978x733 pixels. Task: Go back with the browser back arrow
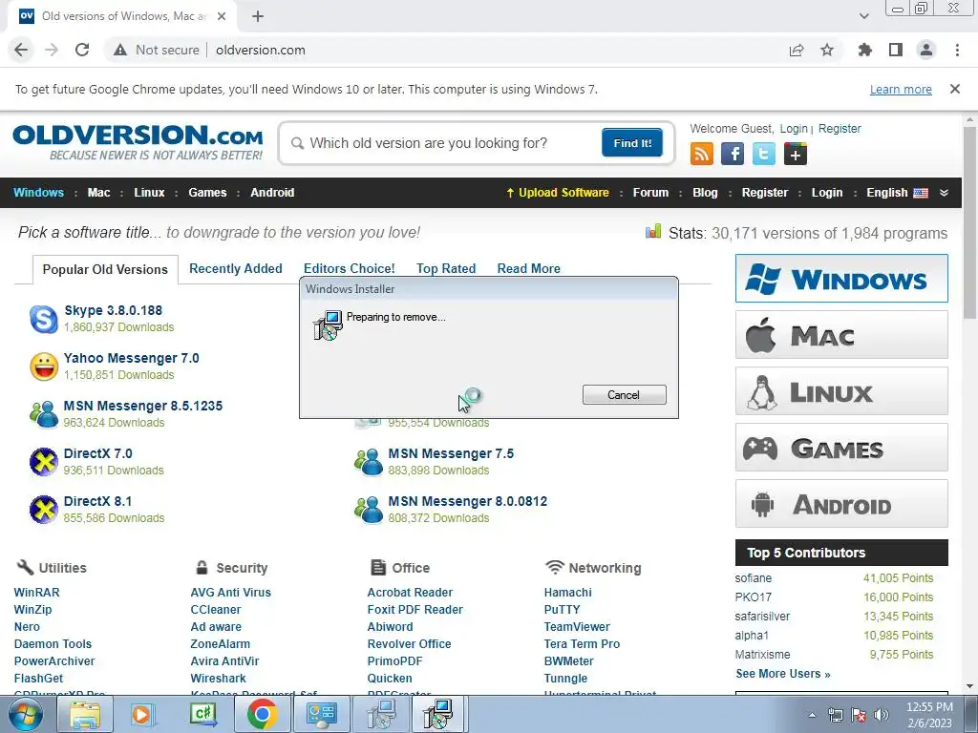click(x=21, y=50)
